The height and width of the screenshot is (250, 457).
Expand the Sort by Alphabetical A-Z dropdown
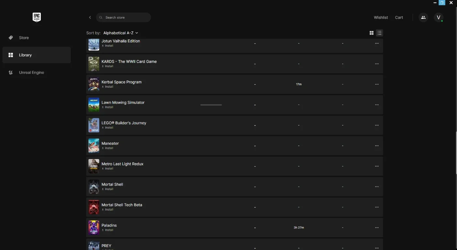(120, 33)
